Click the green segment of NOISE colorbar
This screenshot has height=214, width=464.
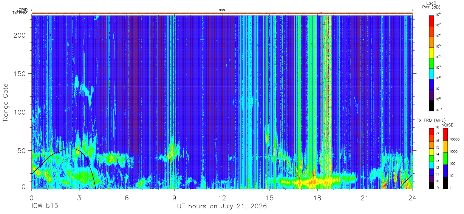[445, 159]
